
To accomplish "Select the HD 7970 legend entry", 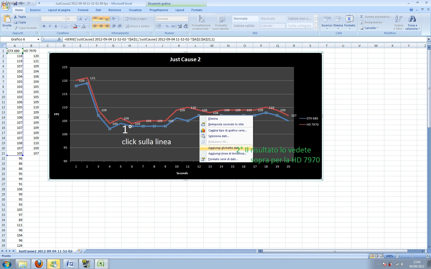I will pyautogui.click(x=309, y=125).
